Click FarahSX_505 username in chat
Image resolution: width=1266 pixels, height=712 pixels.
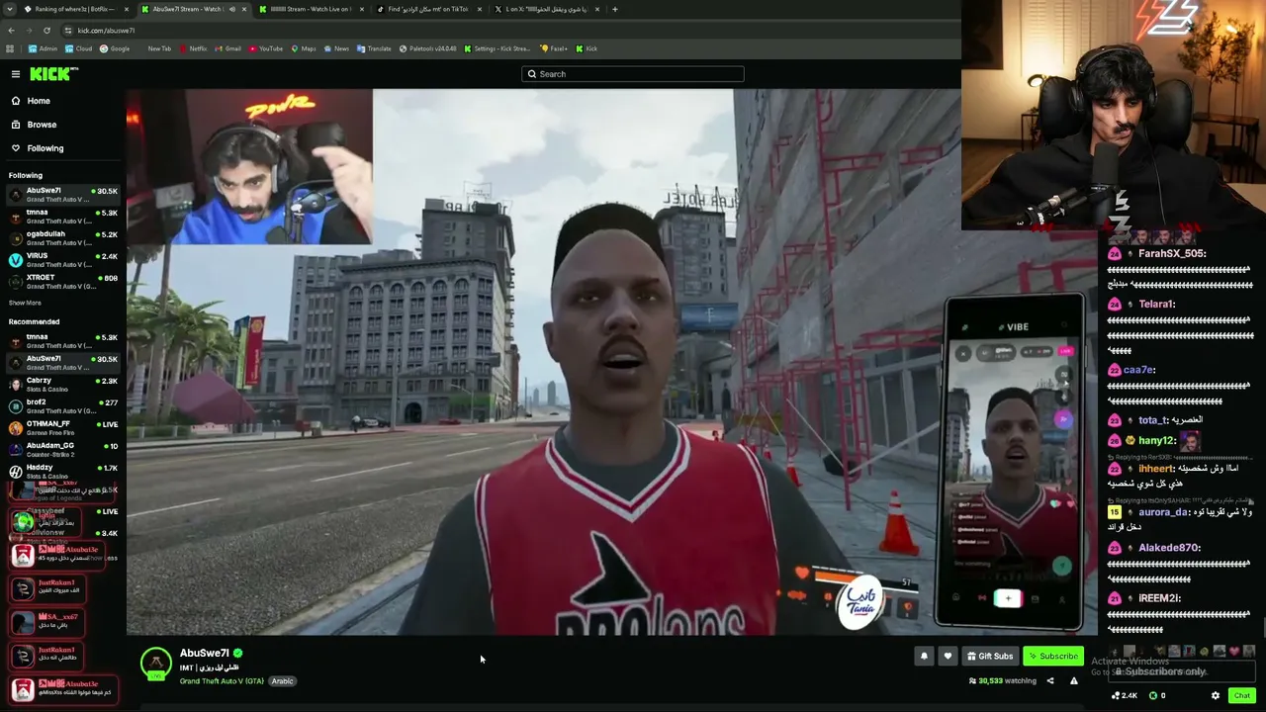1171,254
